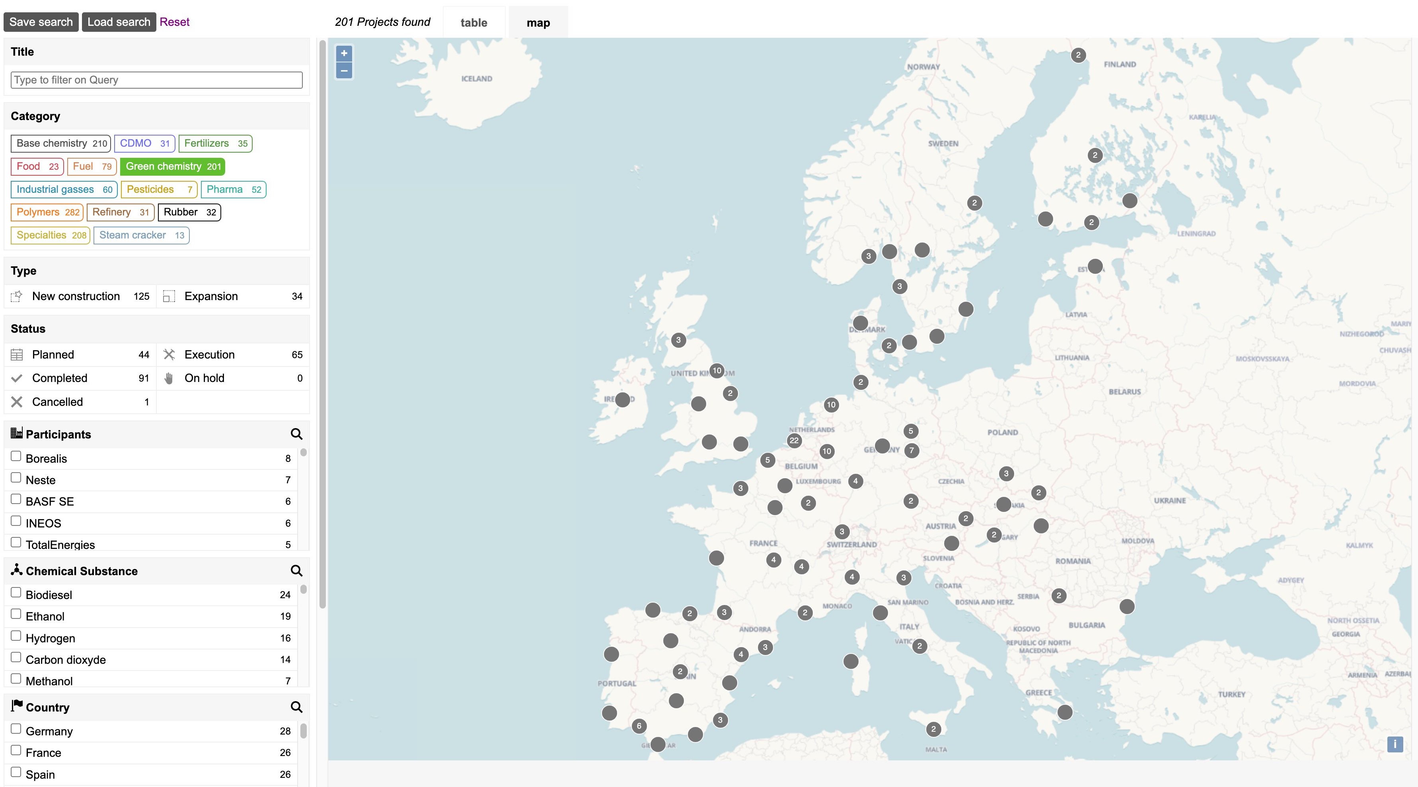Toggle the Green chemistry category filter
The width and height of the screenshot is (1418, 787).
pyautogui.click(x=172, y=166)
